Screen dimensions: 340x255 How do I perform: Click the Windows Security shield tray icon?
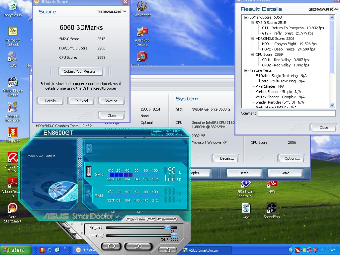pyautogui.click(x=315, y=250)
